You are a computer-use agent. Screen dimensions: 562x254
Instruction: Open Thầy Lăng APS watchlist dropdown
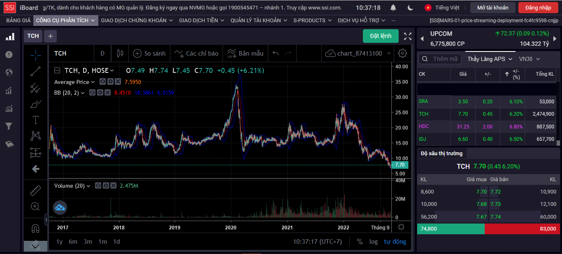tap(490, 59)
